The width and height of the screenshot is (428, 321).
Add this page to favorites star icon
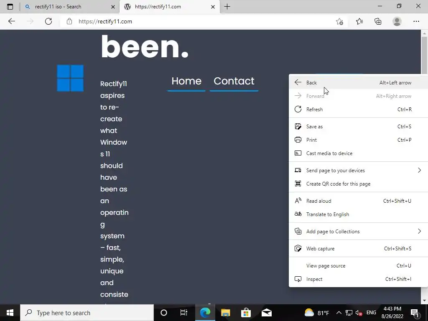click(x=339, y=21)
